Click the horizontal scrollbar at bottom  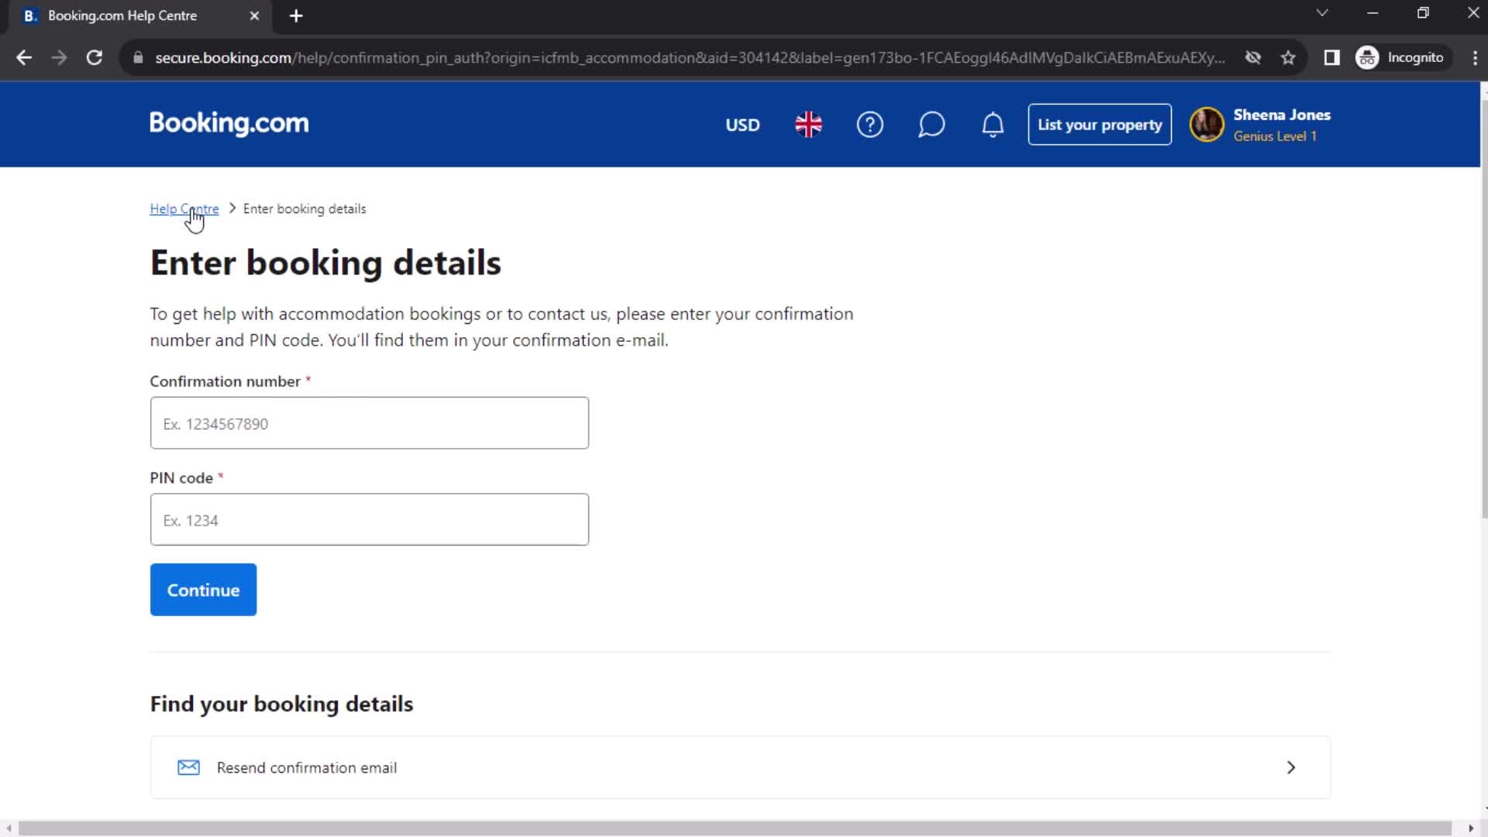point(735,828)
